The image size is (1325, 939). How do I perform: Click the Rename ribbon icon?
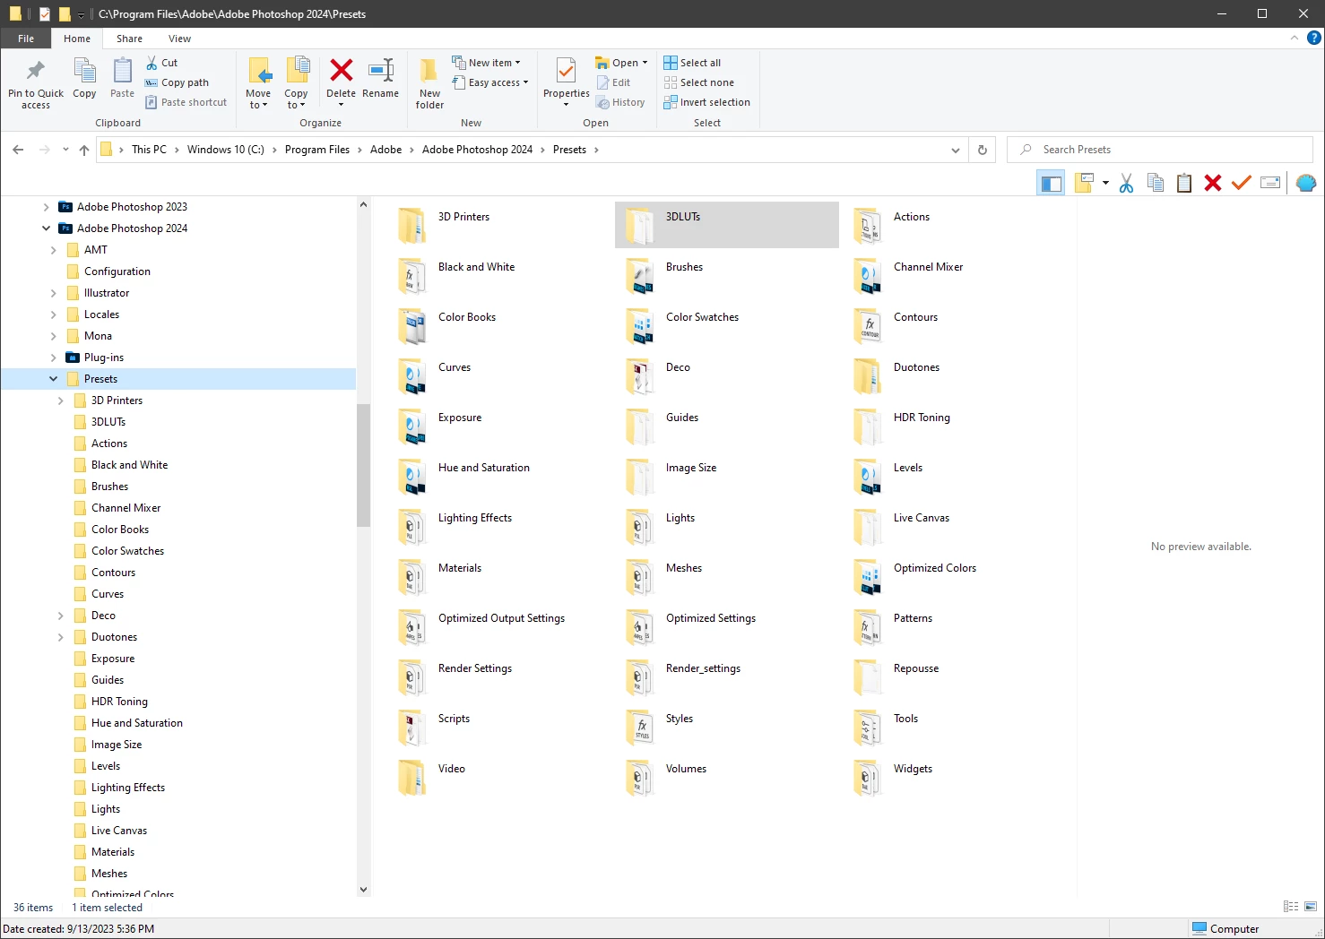tap(381, 71)
